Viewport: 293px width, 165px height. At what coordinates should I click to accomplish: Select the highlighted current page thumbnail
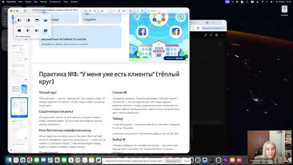coord(19,107)
